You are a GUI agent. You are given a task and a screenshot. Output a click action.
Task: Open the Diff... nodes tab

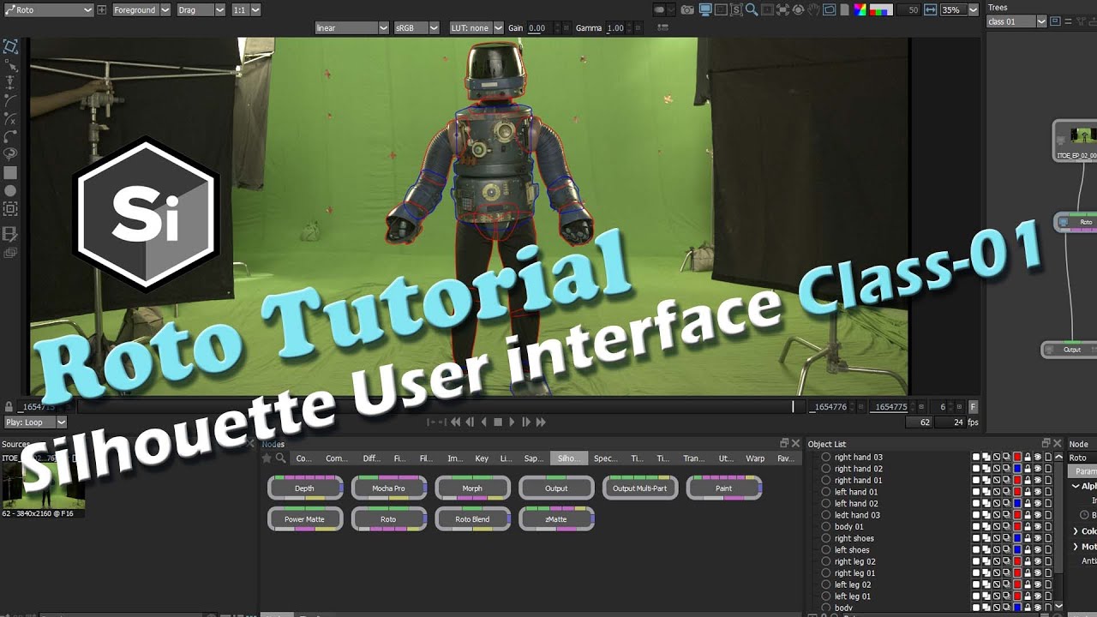[372, 458]
